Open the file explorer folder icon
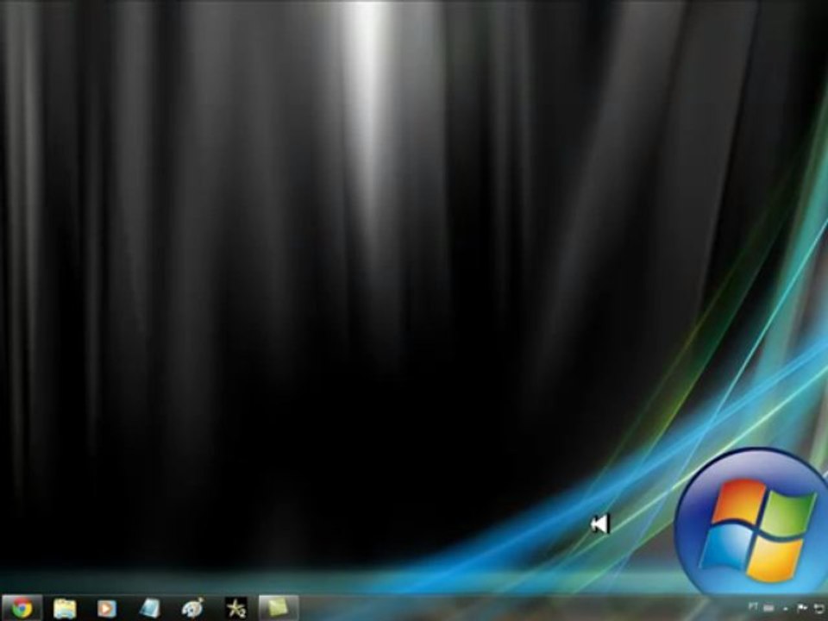Viewport: 828px width, 621px height. (65, 609)
